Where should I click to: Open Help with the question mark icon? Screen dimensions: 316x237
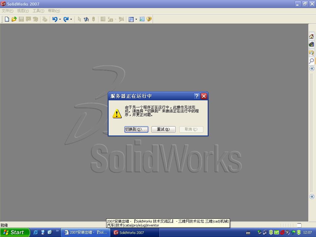149,19
